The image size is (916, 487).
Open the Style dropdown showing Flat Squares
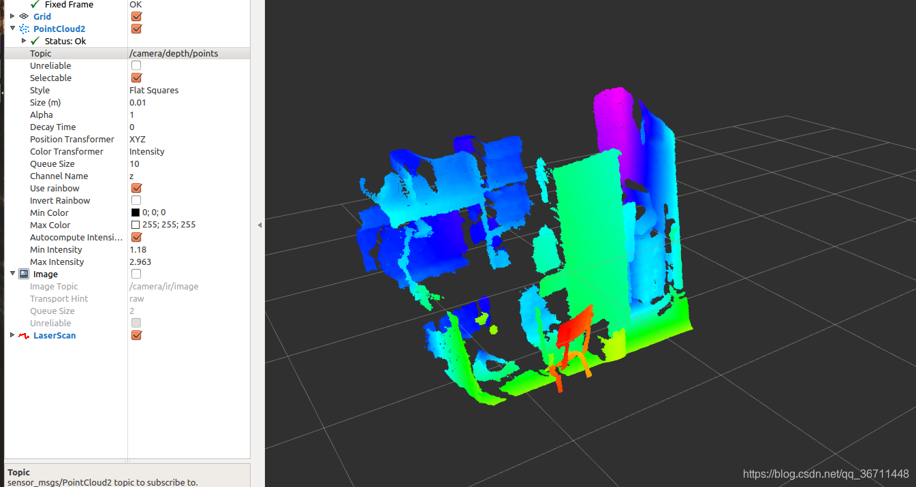tap(189, 90)
